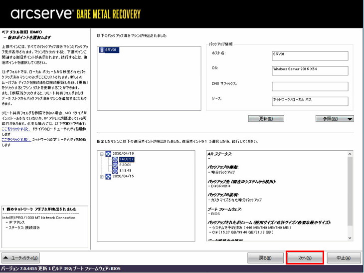Open the 参照(W) dropdown arrow

[x=350, y=119]
